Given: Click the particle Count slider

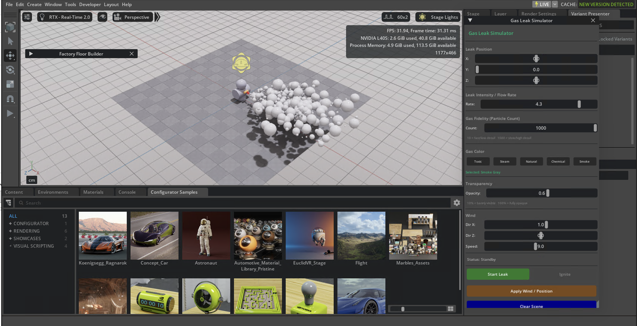Looking at the screenshot, I should 541,128.
